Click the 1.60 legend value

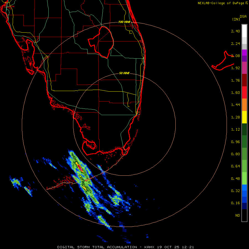pos(235,93)
